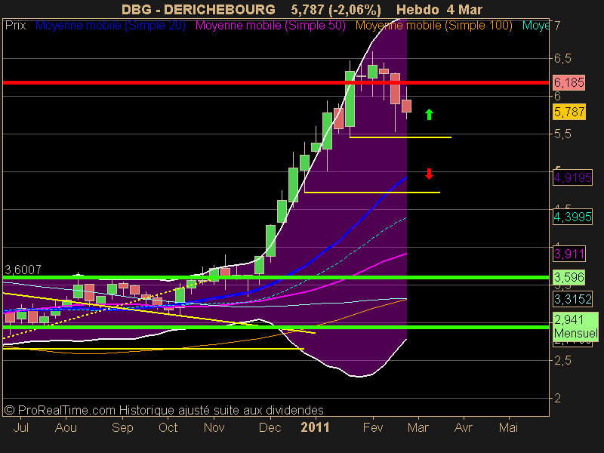604x453 pixels.
Task: Click the "2" tick on the price axis
Action: tap(557, 399)
